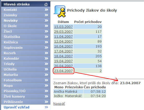The height and width of the screenshot is (110, 144).
Task: Go to the Knižnica section
Action: pos(26,42)
